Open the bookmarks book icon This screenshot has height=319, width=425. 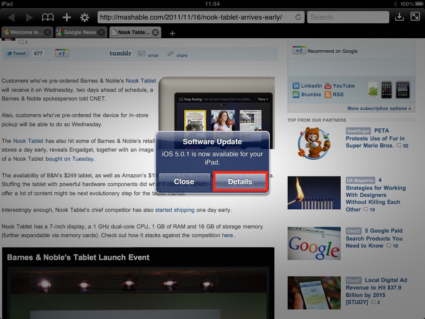(x=48, y=17)
